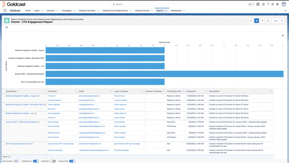Expand the Campaigns tab dropdown
289x163 pixels.
click(x=74, y=11)
